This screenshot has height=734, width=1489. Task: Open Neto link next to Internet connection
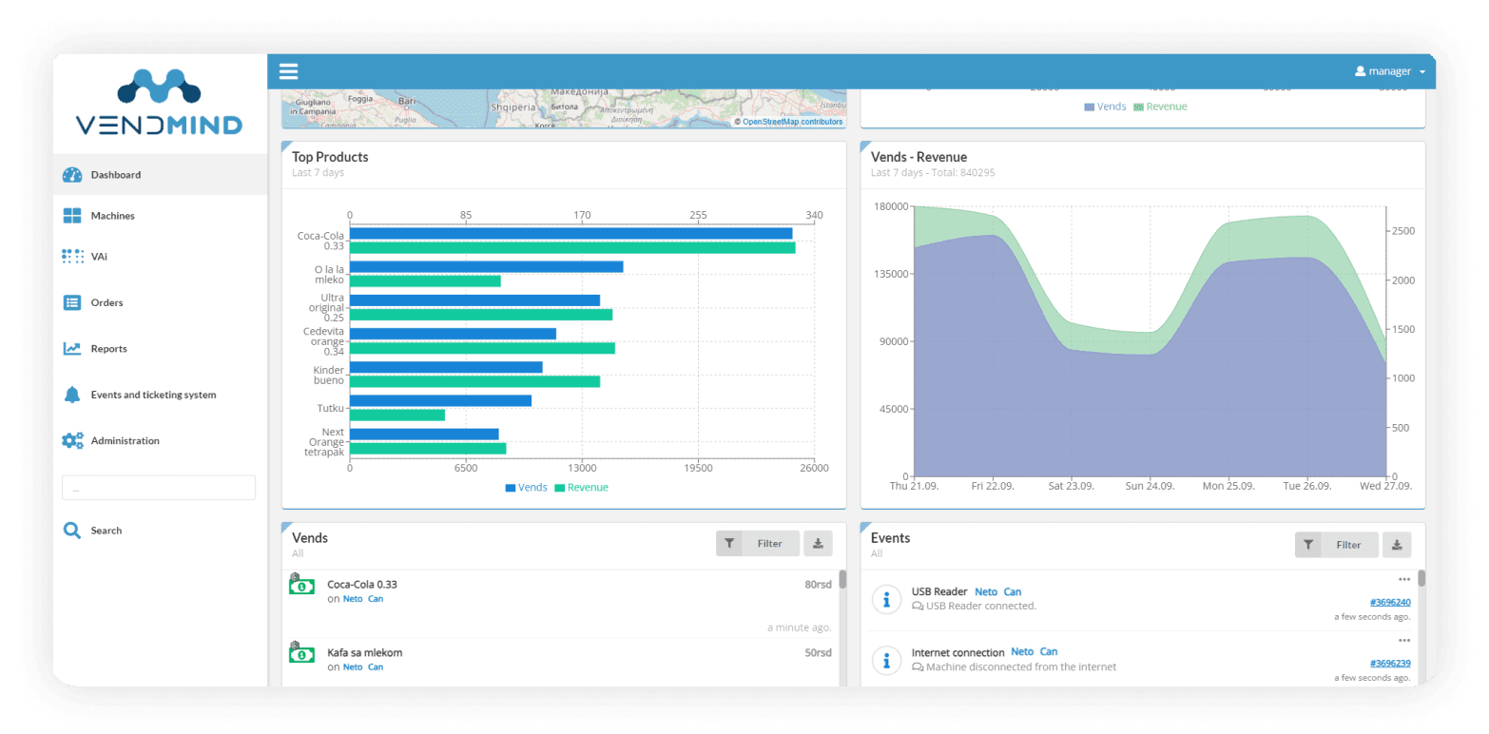(1022, 652)
